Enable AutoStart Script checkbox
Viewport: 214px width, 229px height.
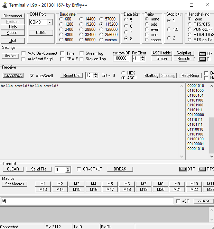pos(24,59)
